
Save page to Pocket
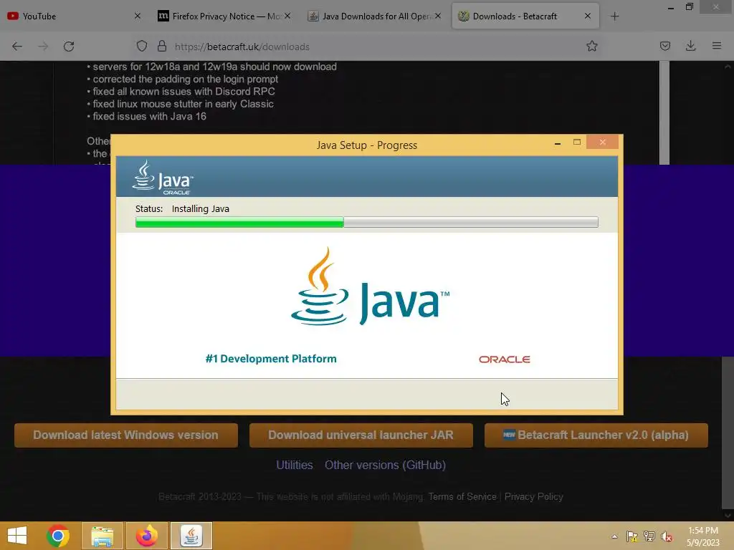(664, 46)
